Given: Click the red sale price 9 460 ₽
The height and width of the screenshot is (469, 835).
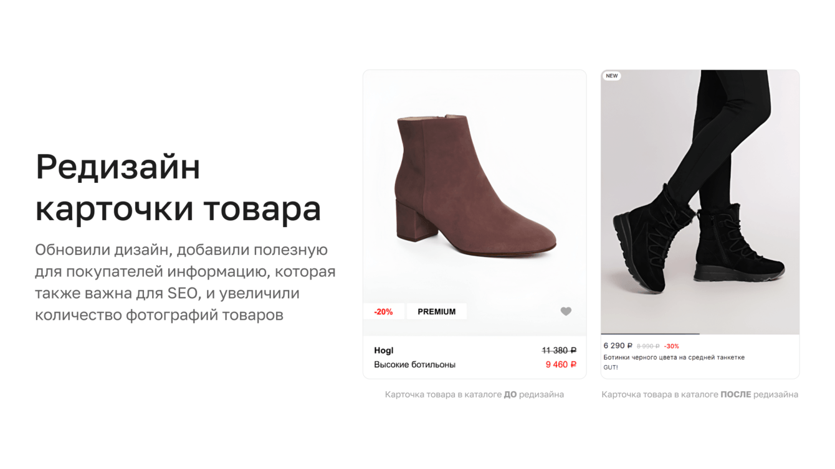Looking at the screenshot, I should [x=561, y=365].
